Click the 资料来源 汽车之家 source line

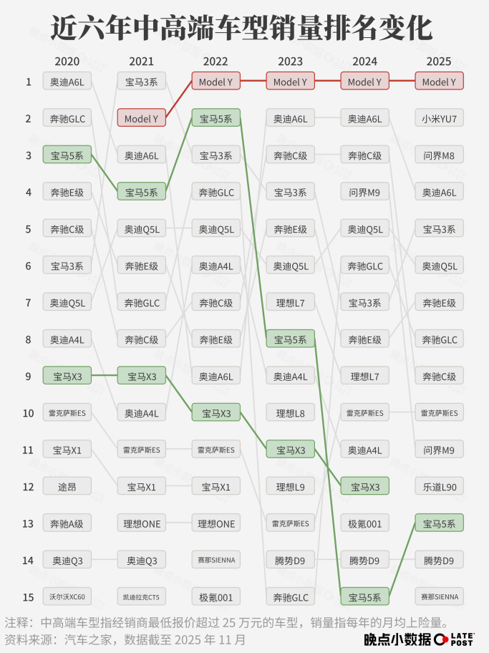point(125,639)
